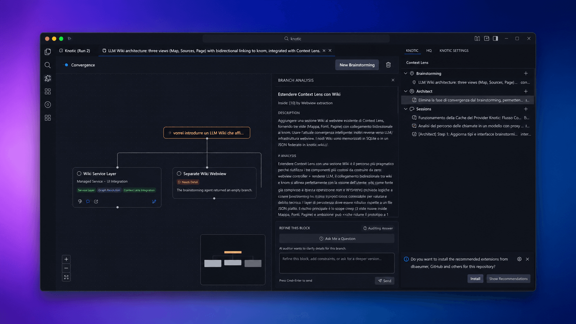Click the branch icon on Wiki Service Layer card

(154, 201)
